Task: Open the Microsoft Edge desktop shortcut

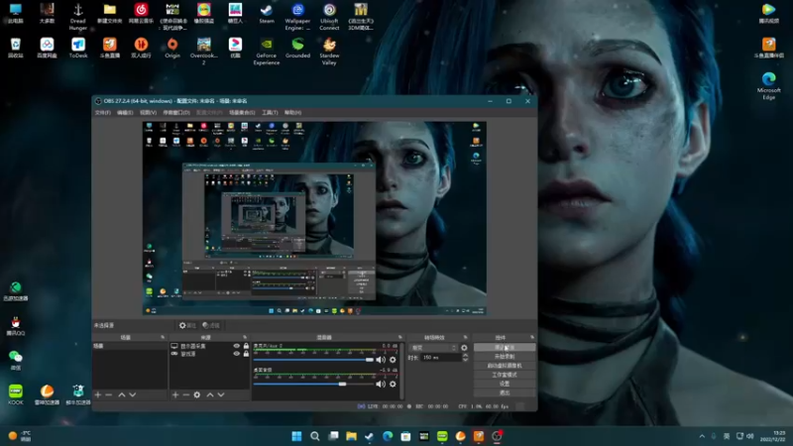Action: point(769,86)
